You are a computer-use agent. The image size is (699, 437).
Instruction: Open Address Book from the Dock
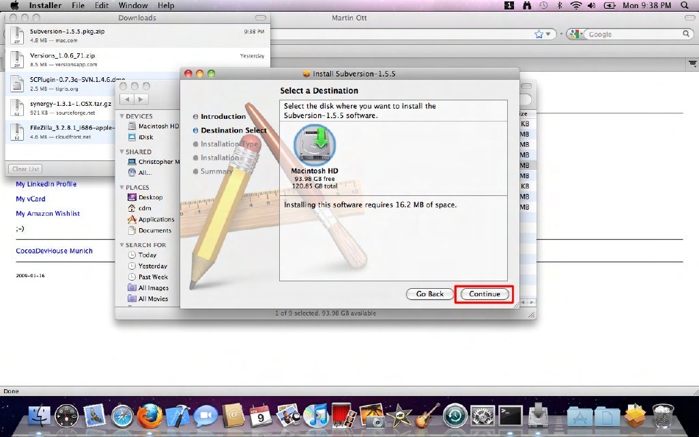click(x=233, y=416)
